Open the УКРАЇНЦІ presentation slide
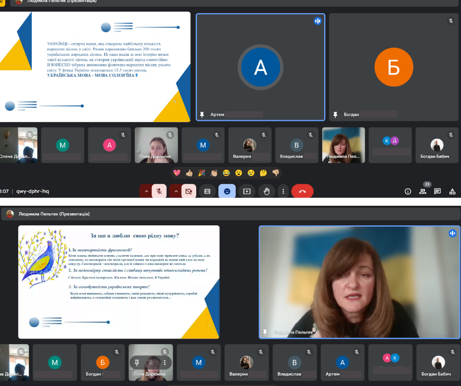 95,67
